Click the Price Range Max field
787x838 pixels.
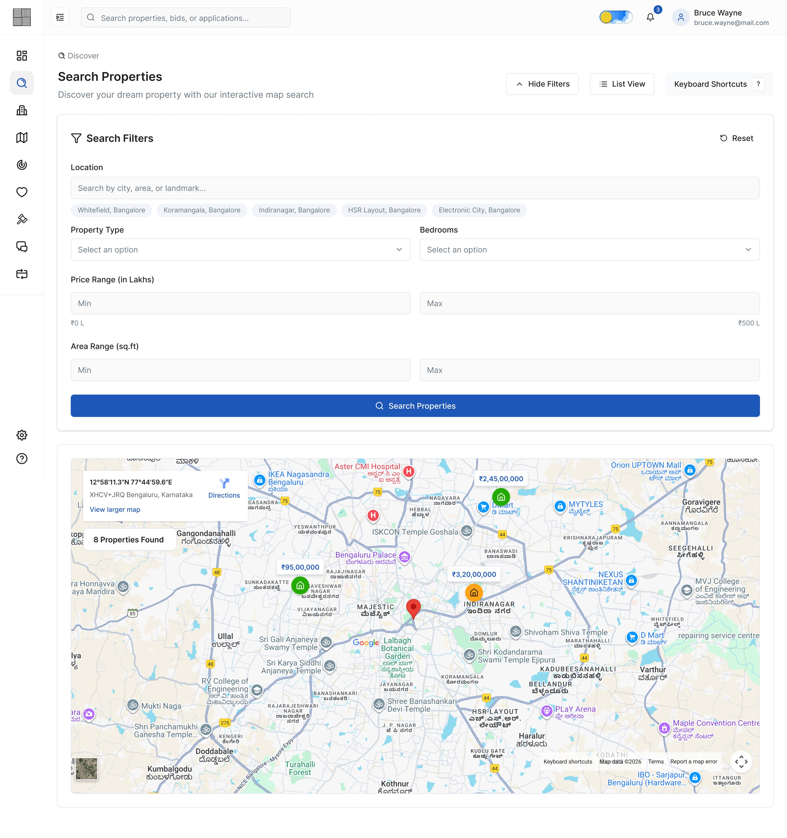(589, 303)
